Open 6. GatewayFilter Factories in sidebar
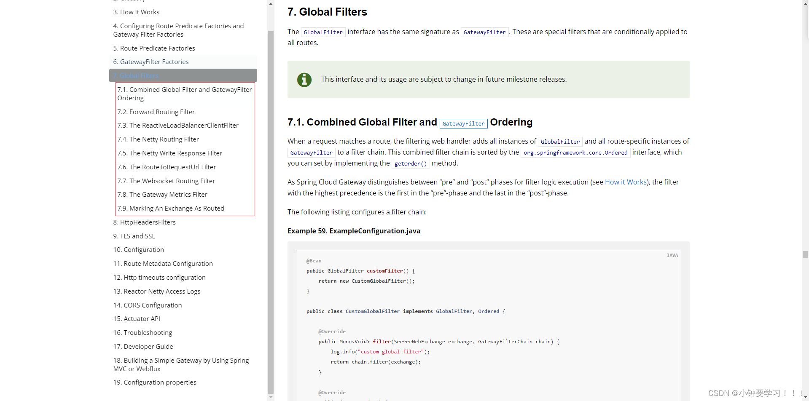 pyautogui.click(x=151, y=62)
